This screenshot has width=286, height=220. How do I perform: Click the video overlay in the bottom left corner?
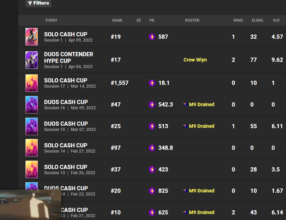30,206
